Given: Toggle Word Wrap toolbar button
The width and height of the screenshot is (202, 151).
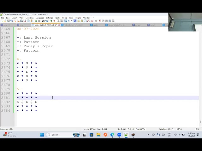Looking at the screenshot, I should tap(65, 21).
